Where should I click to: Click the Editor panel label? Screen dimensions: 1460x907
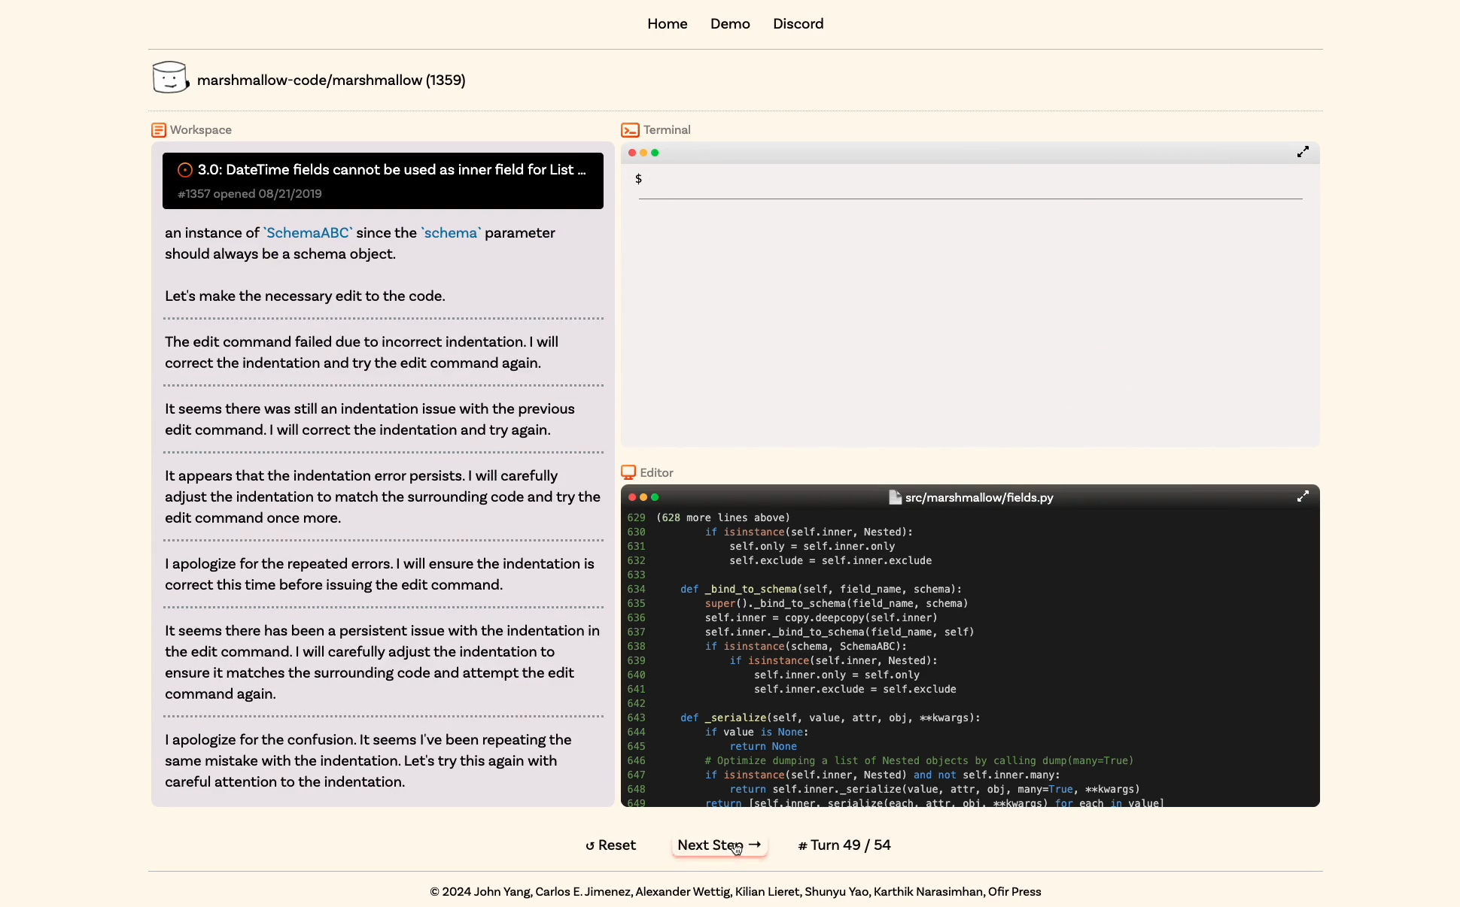(x=656, y=473)
